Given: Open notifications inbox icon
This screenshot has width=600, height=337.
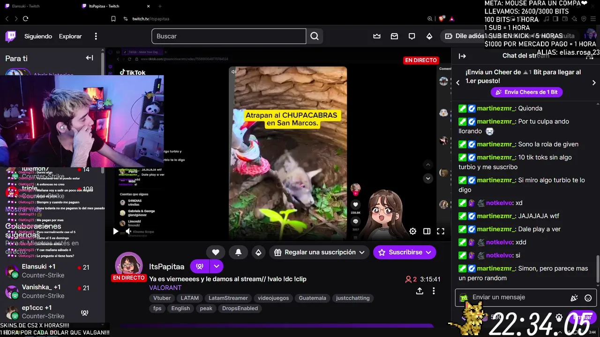Looking at the screenshot, I should click(394, 36).
